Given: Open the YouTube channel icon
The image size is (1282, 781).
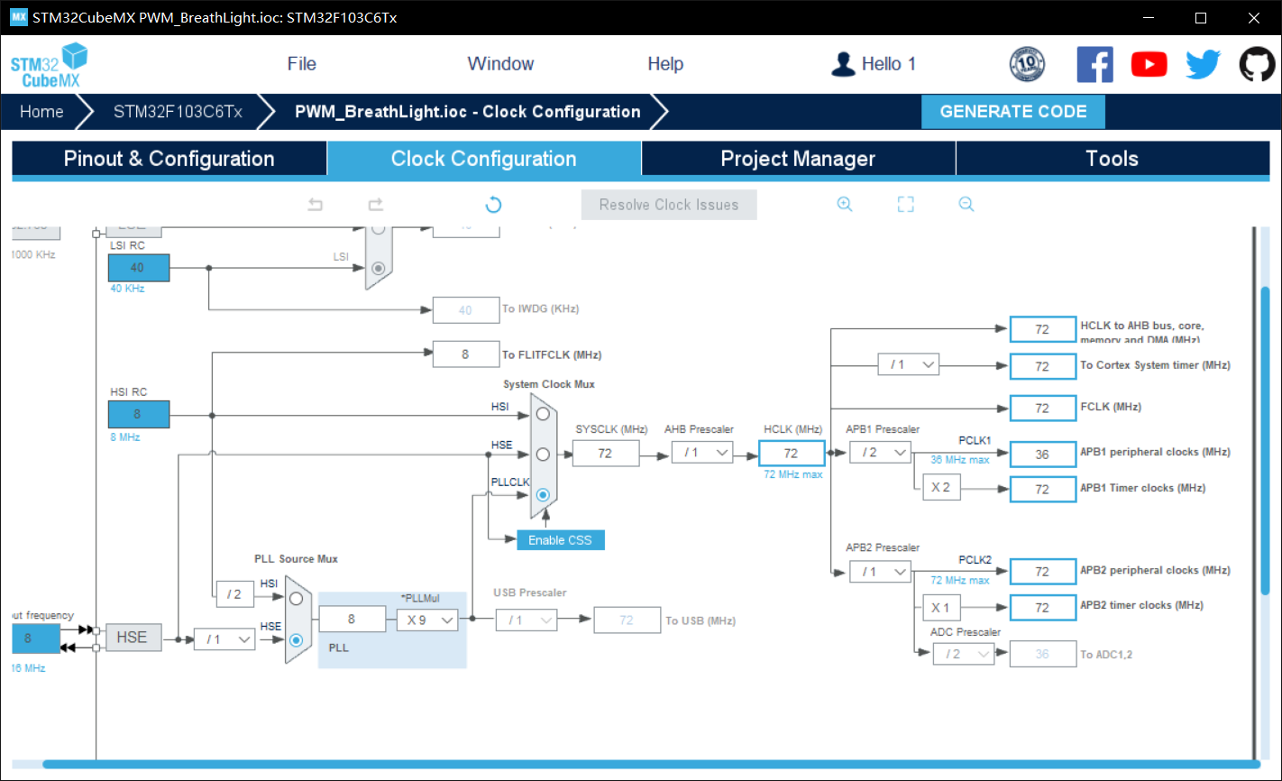Looking at the screenshot, I should (1149, 64).
